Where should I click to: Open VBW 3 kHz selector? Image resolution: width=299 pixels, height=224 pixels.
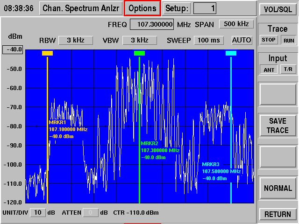point(140,40)
